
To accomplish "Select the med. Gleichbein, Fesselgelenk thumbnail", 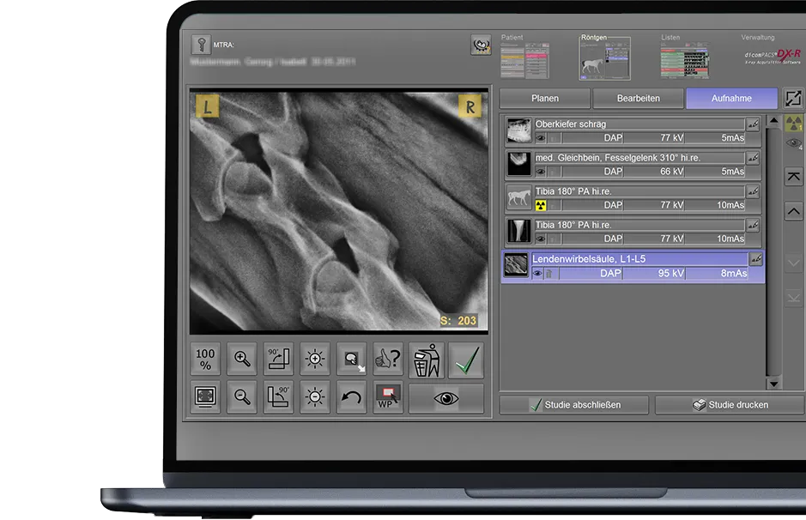I will 518,164.
